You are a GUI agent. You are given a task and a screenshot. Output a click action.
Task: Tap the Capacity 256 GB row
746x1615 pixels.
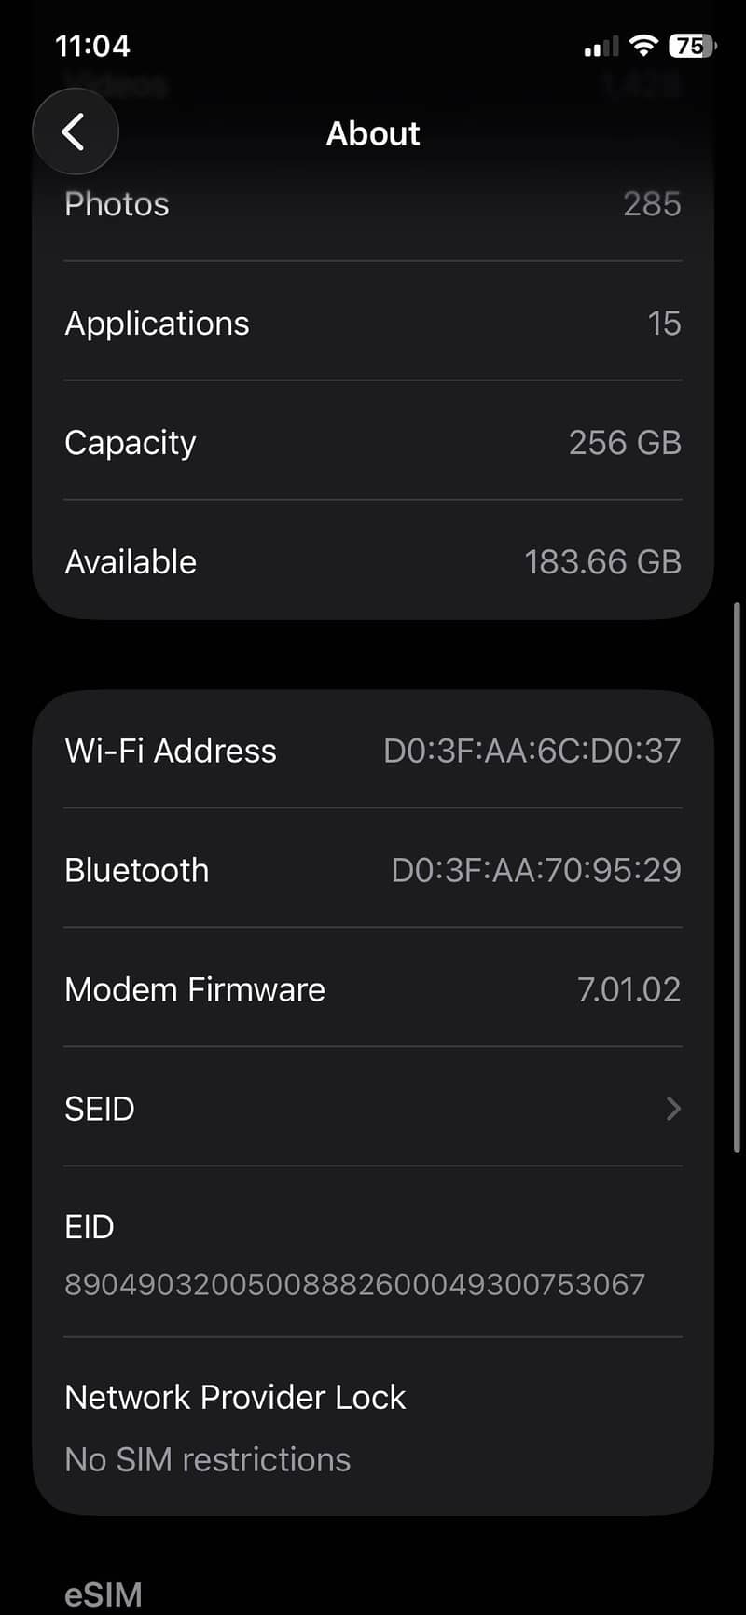[373, 442]
